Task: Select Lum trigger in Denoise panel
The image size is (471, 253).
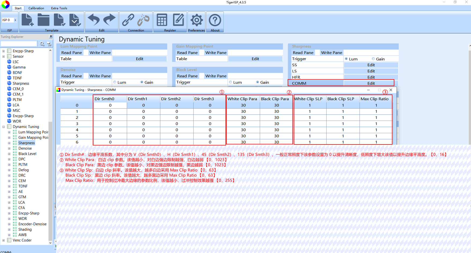Action: coord(115,82)
